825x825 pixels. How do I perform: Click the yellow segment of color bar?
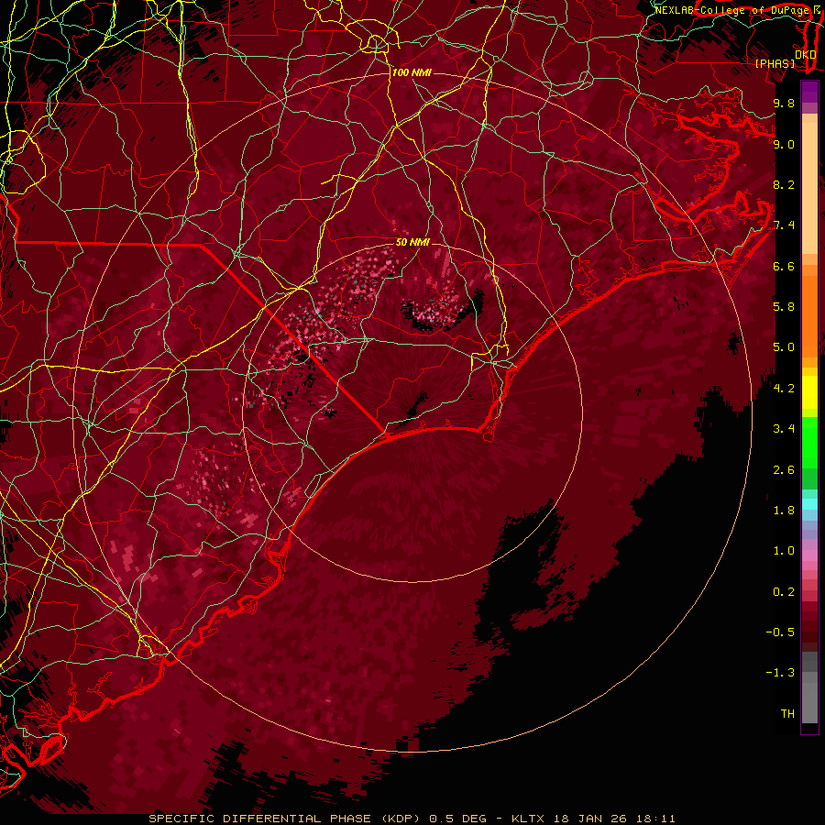pyautogui.click(x=809, y=392)
